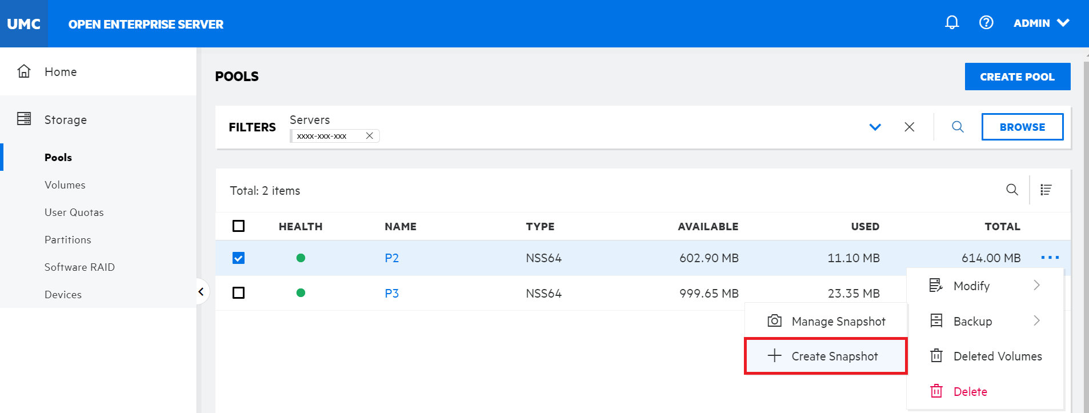Open Volumes in the Storage sidebar

point(65,185)
